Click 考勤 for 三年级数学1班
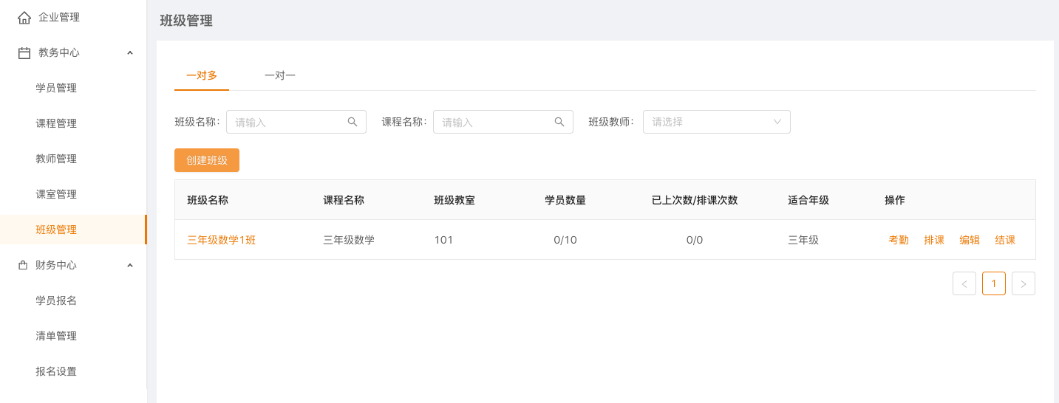This screenshot has width=1059, height=403. (899, 240)
